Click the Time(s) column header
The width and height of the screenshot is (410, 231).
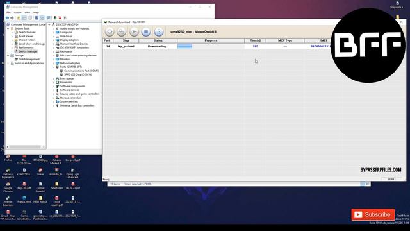tap(255, 40)
